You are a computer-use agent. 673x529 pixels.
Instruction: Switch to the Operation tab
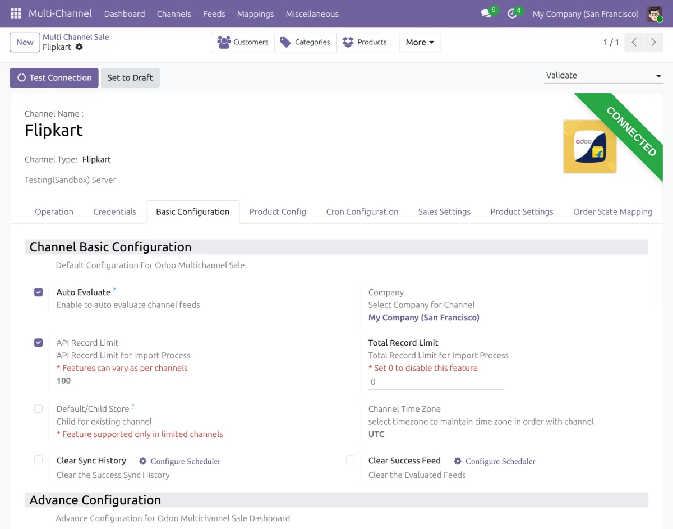tap(54, 211)
